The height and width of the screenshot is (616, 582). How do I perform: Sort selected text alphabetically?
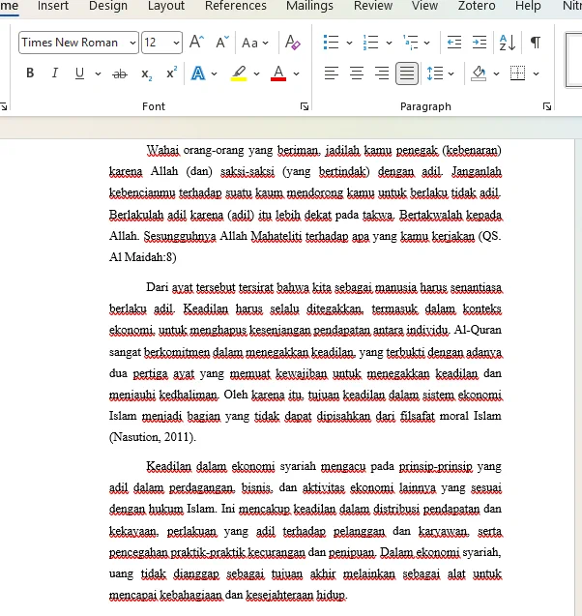pos(507,42)
